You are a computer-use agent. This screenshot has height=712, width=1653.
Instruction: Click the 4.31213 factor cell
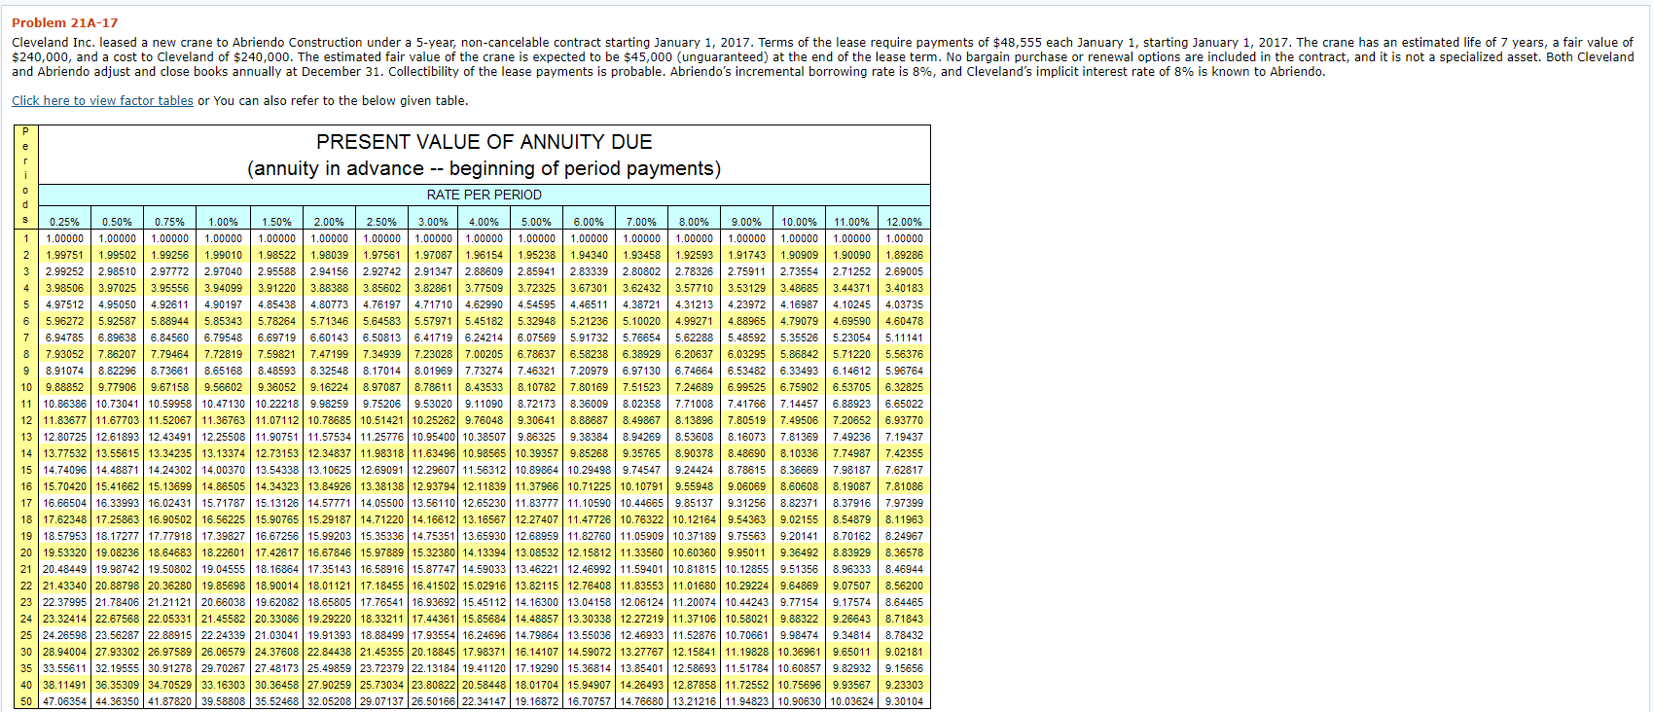coord(695,304)
